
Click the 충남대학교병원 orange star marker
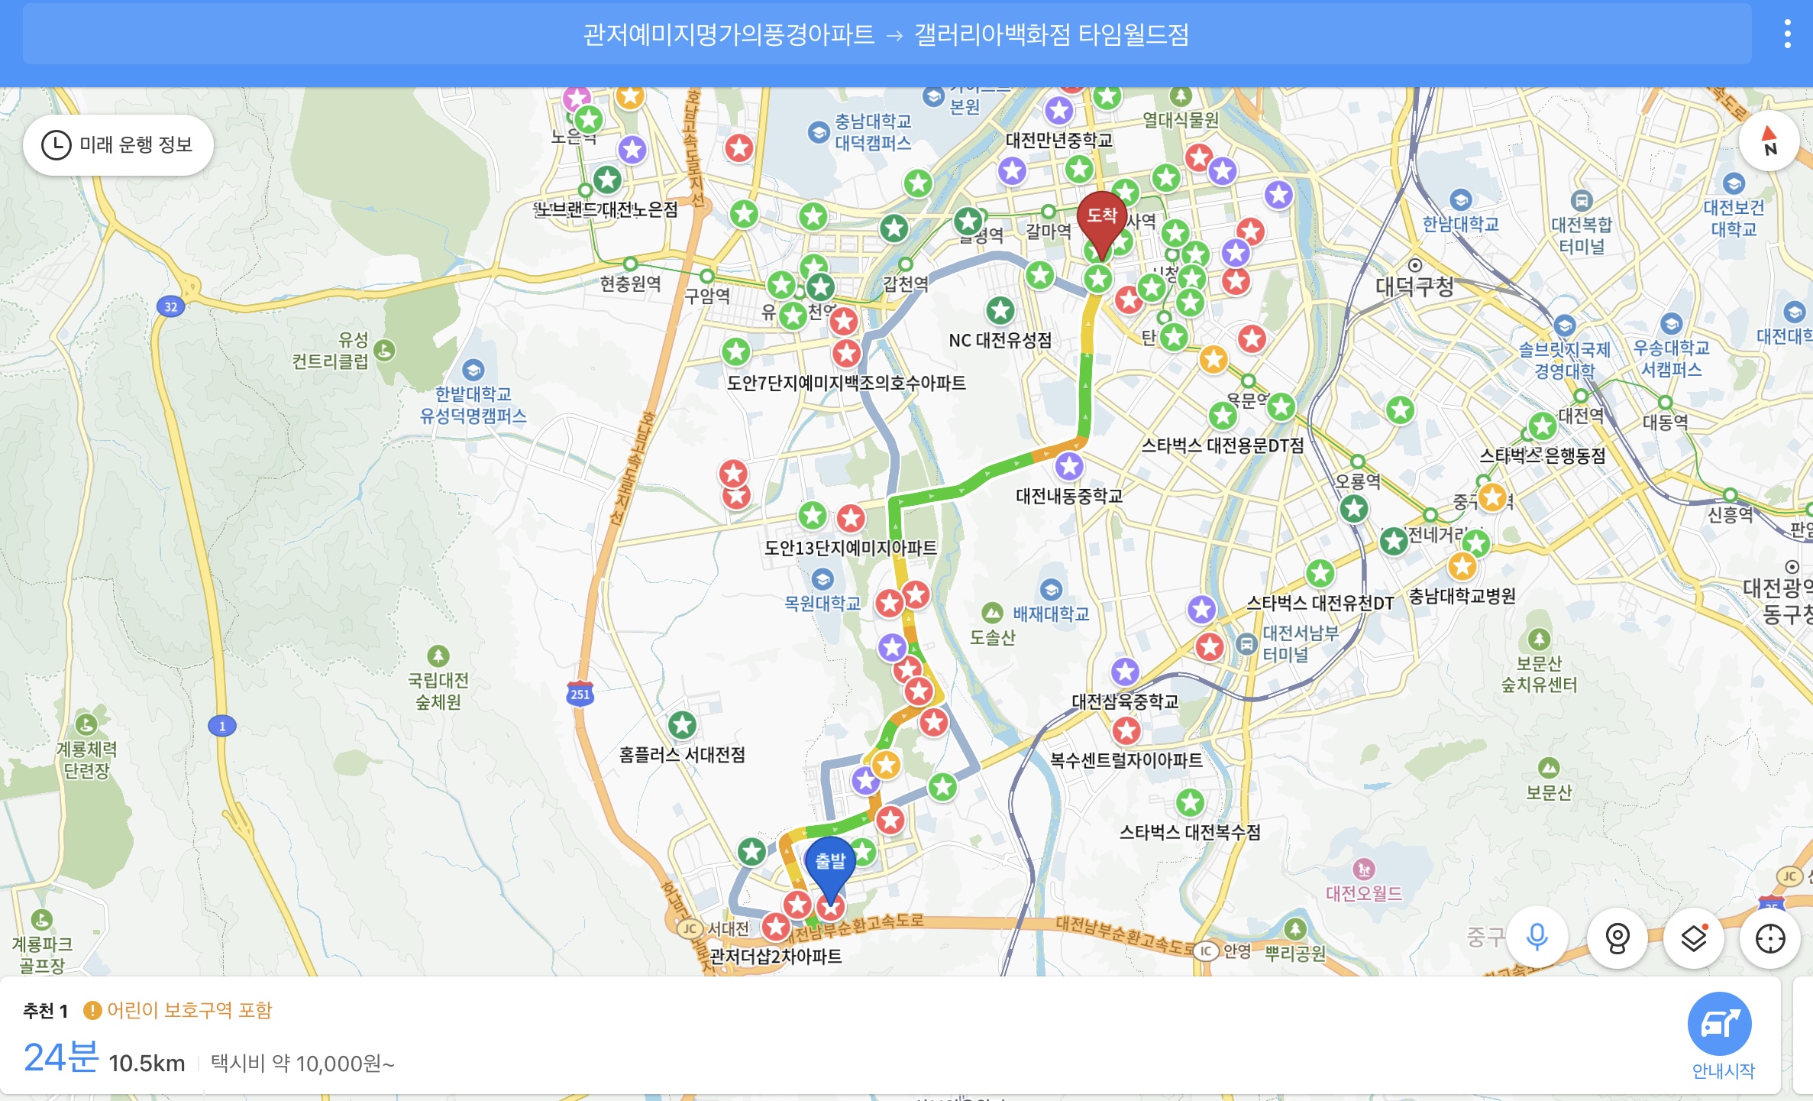coord(1462,567)
